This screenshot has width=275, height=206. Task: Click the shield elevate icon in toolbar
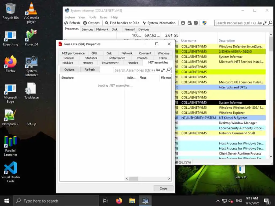204,23
